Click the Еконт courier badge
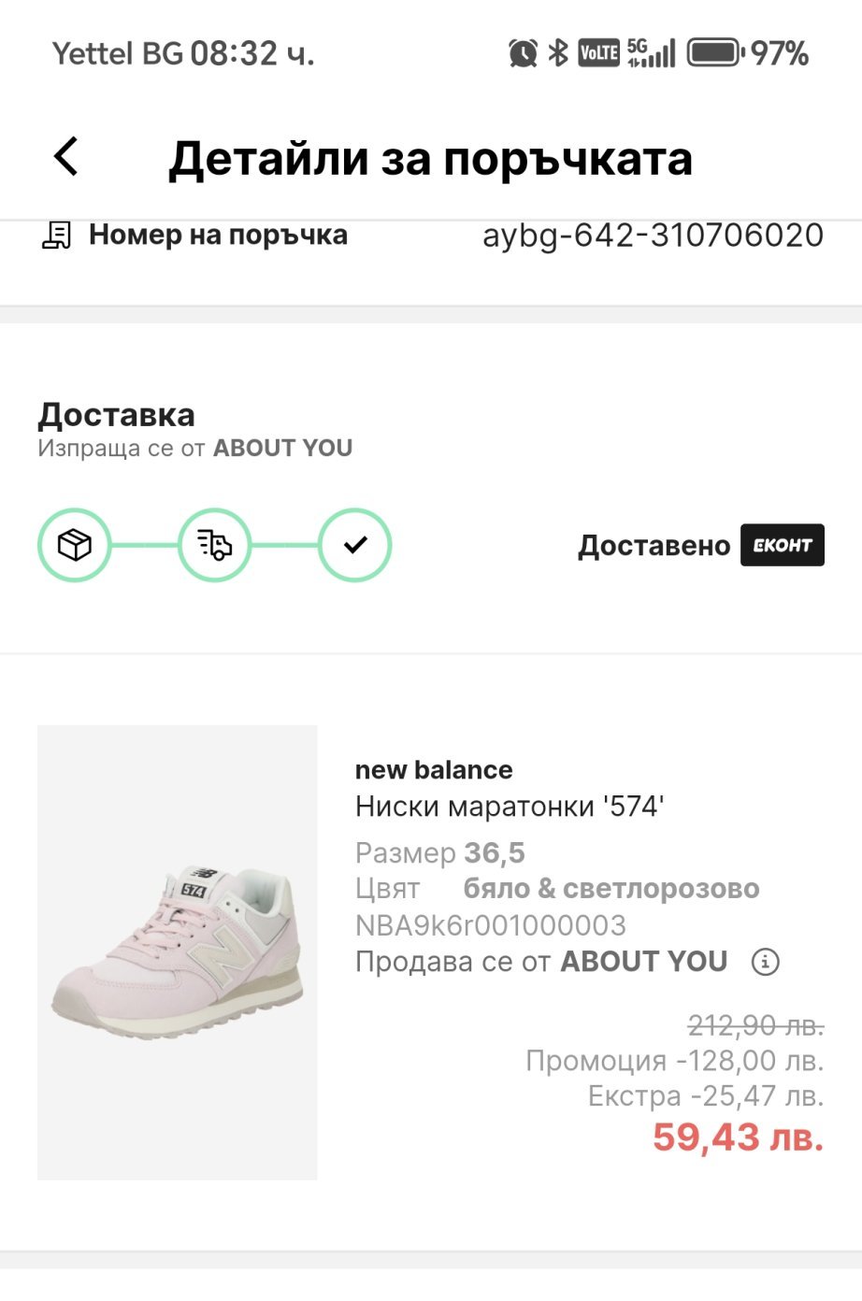This screenshot has width=862, height=1301. 783,546
